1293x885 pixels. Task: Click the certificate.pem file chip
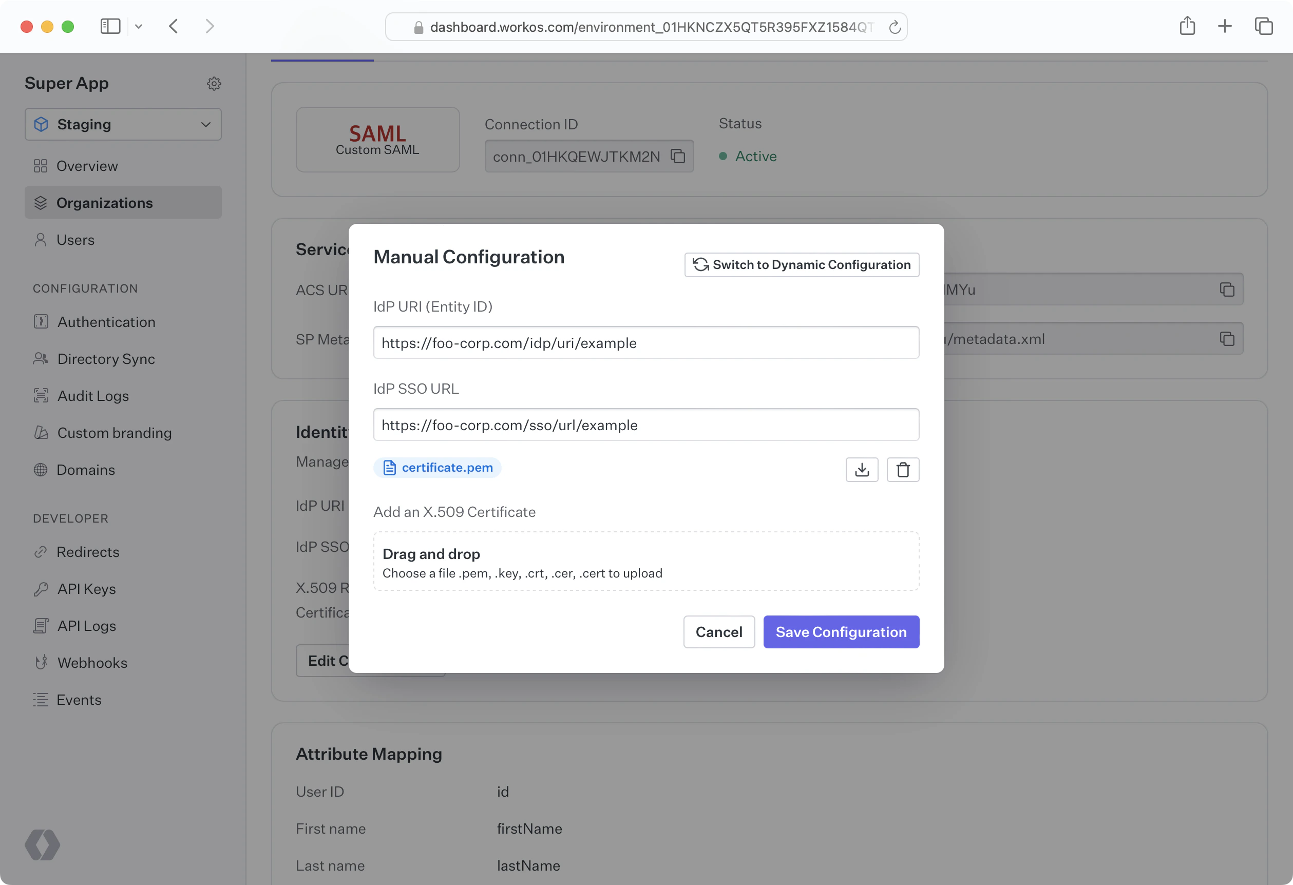click(438, 468)
